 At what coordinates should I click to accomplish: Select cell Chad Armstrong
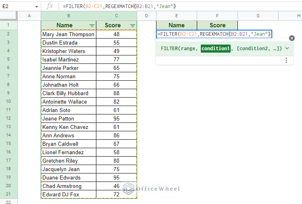point(69,186)
